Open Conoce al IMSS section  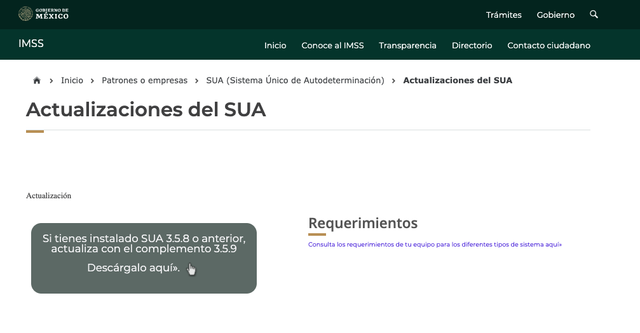coord(332,45)
